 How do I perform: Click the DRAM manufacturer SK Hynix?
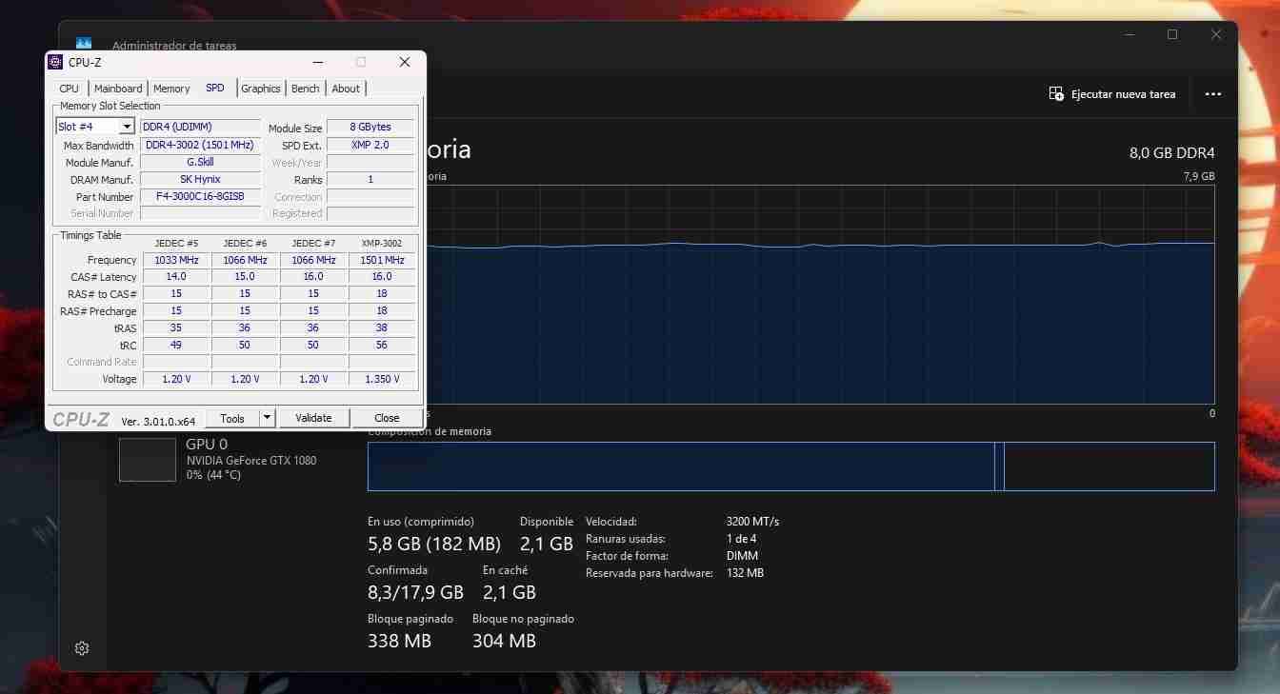point(200,180)
